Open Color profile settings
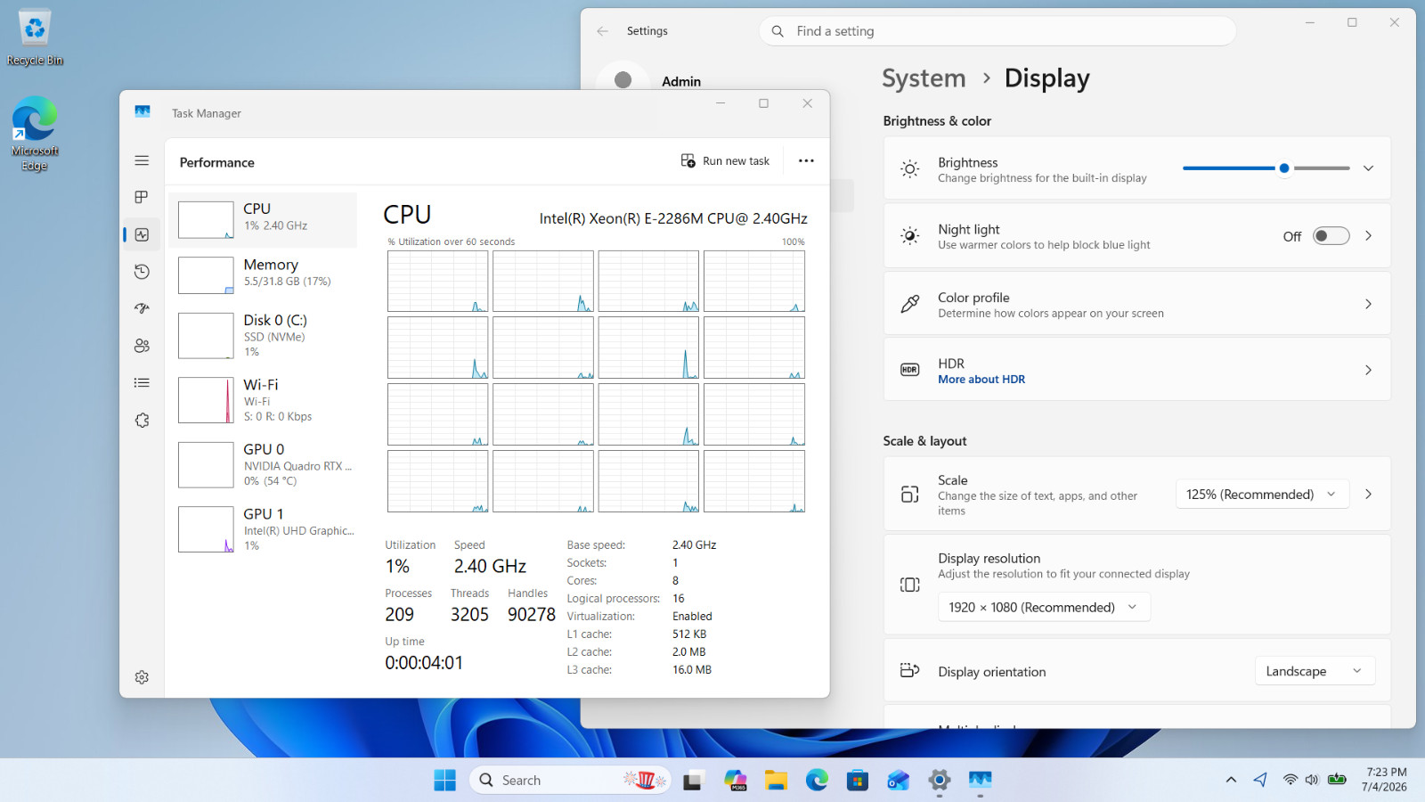 pos(1137,304)
